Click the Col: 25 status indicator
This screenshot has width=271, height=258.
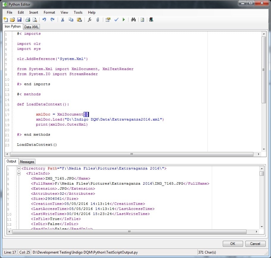(x=24, y=252)
